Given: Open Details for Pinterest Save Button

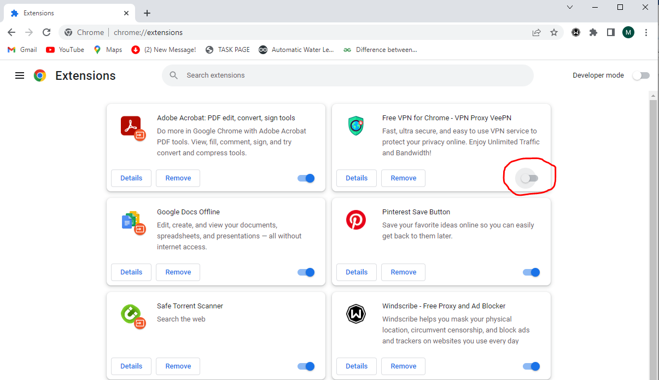Looking at the screenshot, I should 357,272.
